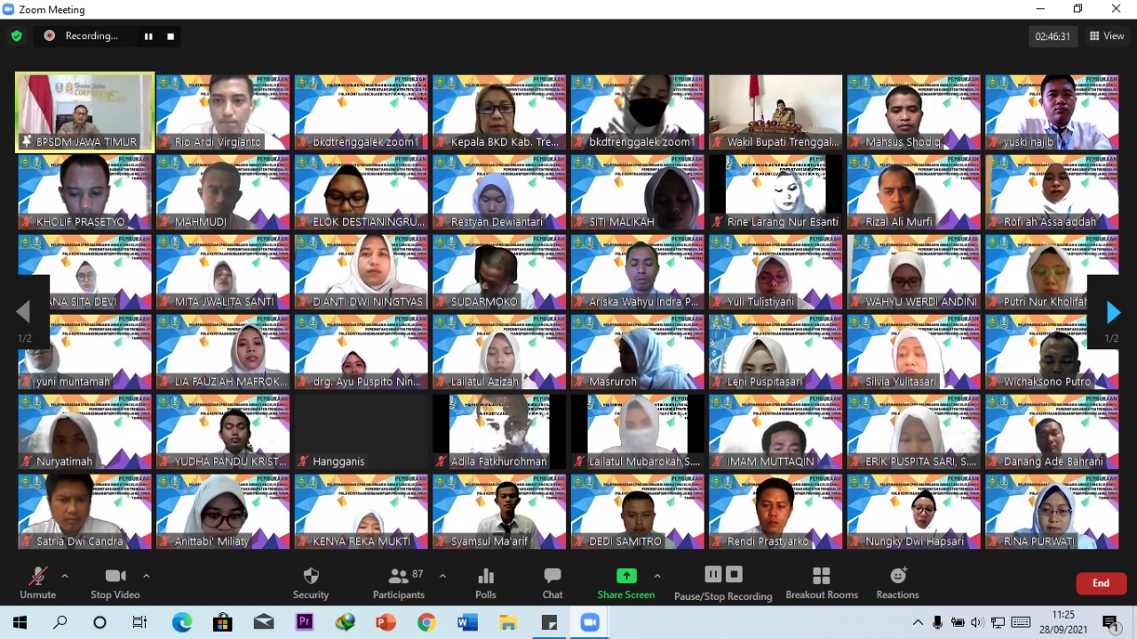Open the View layout menu
Screen dimensions: 1137x639
click(x=1107, y=36)
